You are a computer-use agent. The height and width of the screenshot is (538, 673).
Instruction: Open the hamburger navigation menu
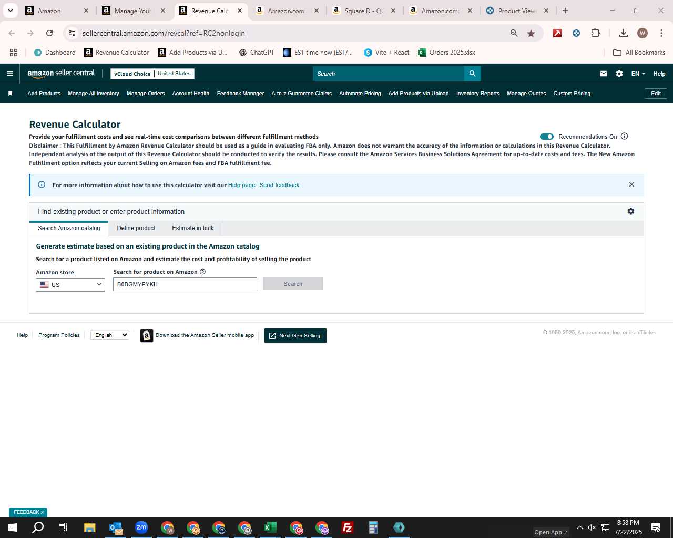[9, 74]
